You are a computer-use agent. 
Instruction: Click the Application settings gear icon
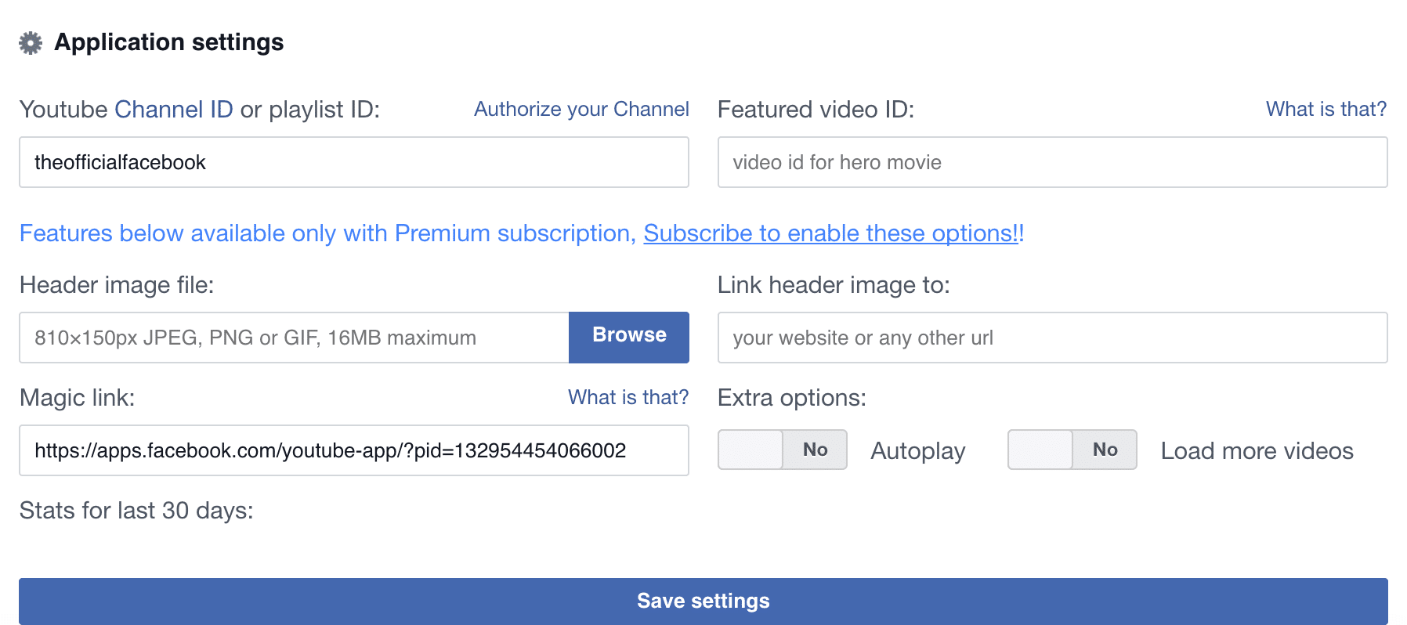click(x=31, y=43)
